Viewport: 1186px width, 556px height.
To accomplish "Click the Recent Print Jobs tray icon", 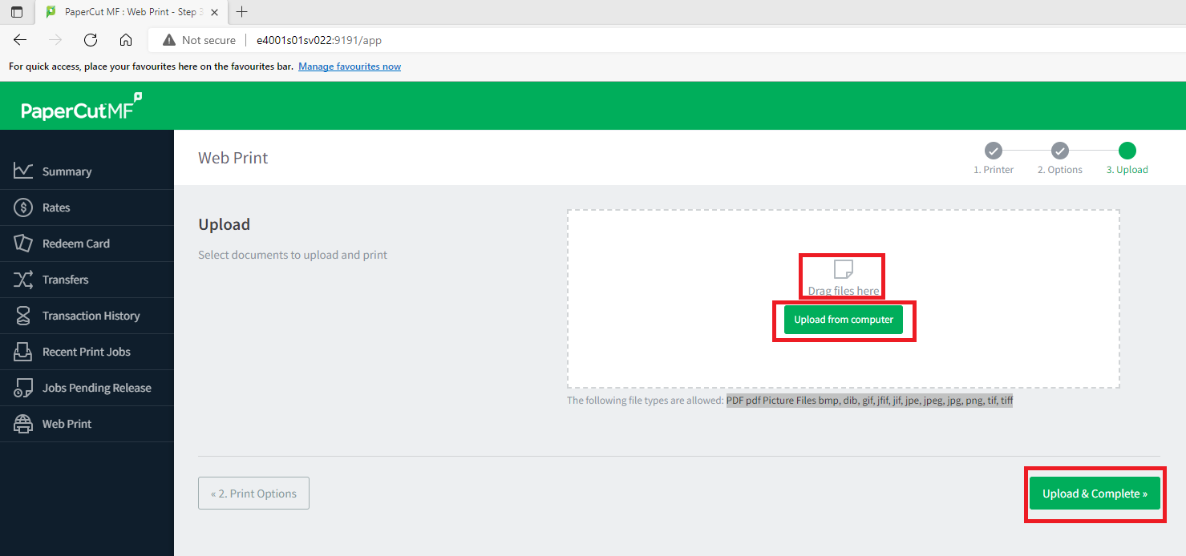I will pyautogui.click(x=23, y=351).
